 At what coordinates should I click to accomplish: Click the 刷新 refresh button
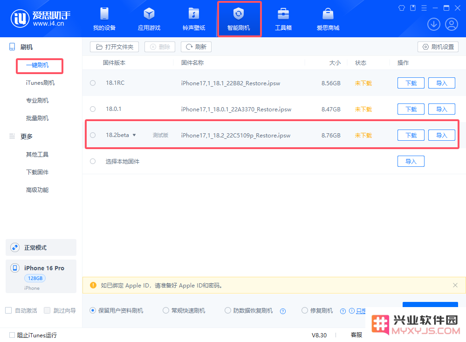point(196,47)
